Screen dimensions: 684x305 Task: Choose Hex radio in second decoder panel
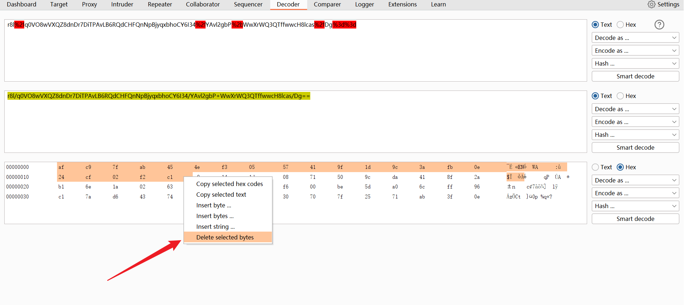point(620,96)
